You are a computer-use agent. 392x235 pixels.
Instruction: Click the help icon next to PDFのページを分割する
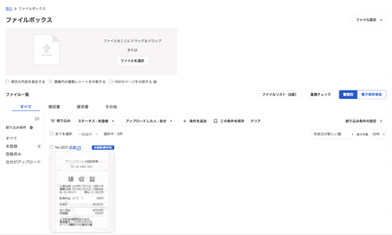tap(155, 82)
